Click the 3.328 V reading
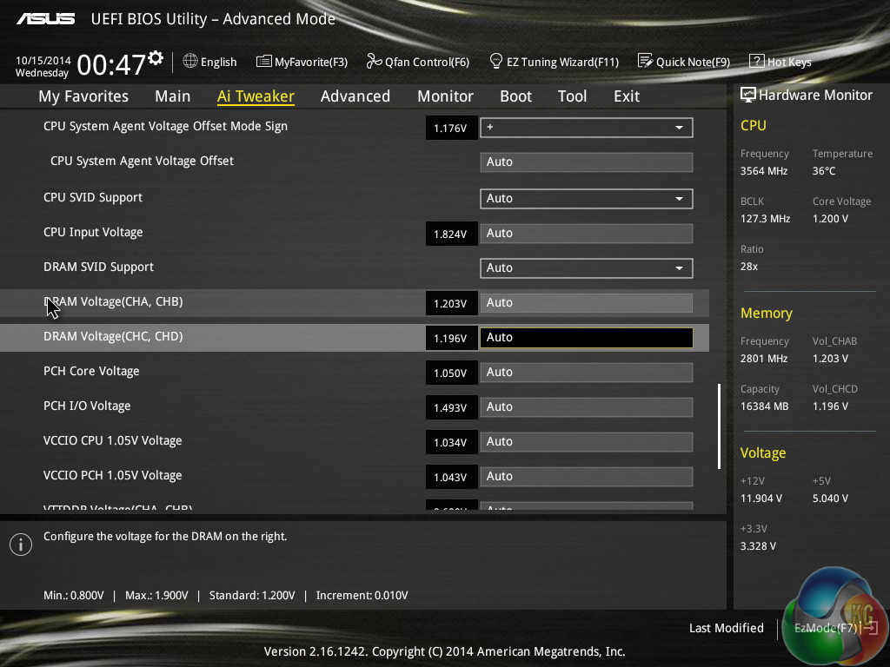The image size is (890, 667). point(758,545)
